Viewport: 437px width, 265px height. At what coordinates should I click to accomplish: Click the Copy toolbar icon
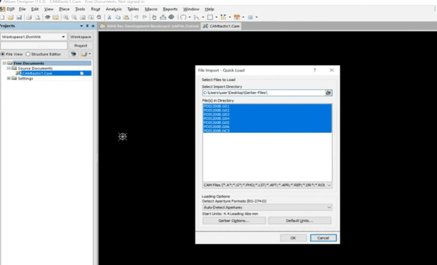[x=118, y=17]
